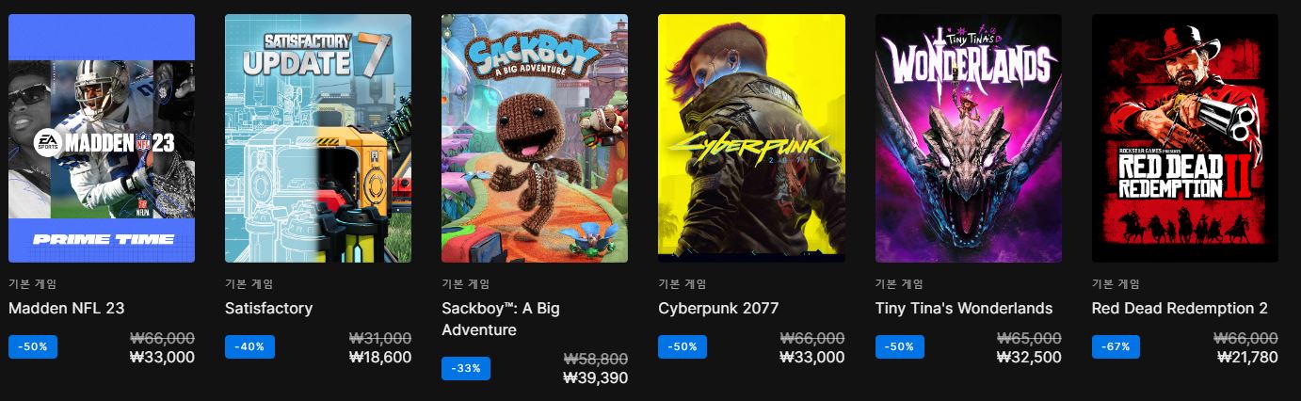Click the -50% badge under Tiny Tina's Wonderlands
Screen dimensions: 1301x401
tap(900, 346)
